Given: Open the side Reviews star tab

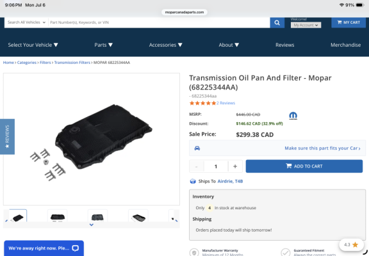Looking at the screenshot, I should (x=7, y=136).
